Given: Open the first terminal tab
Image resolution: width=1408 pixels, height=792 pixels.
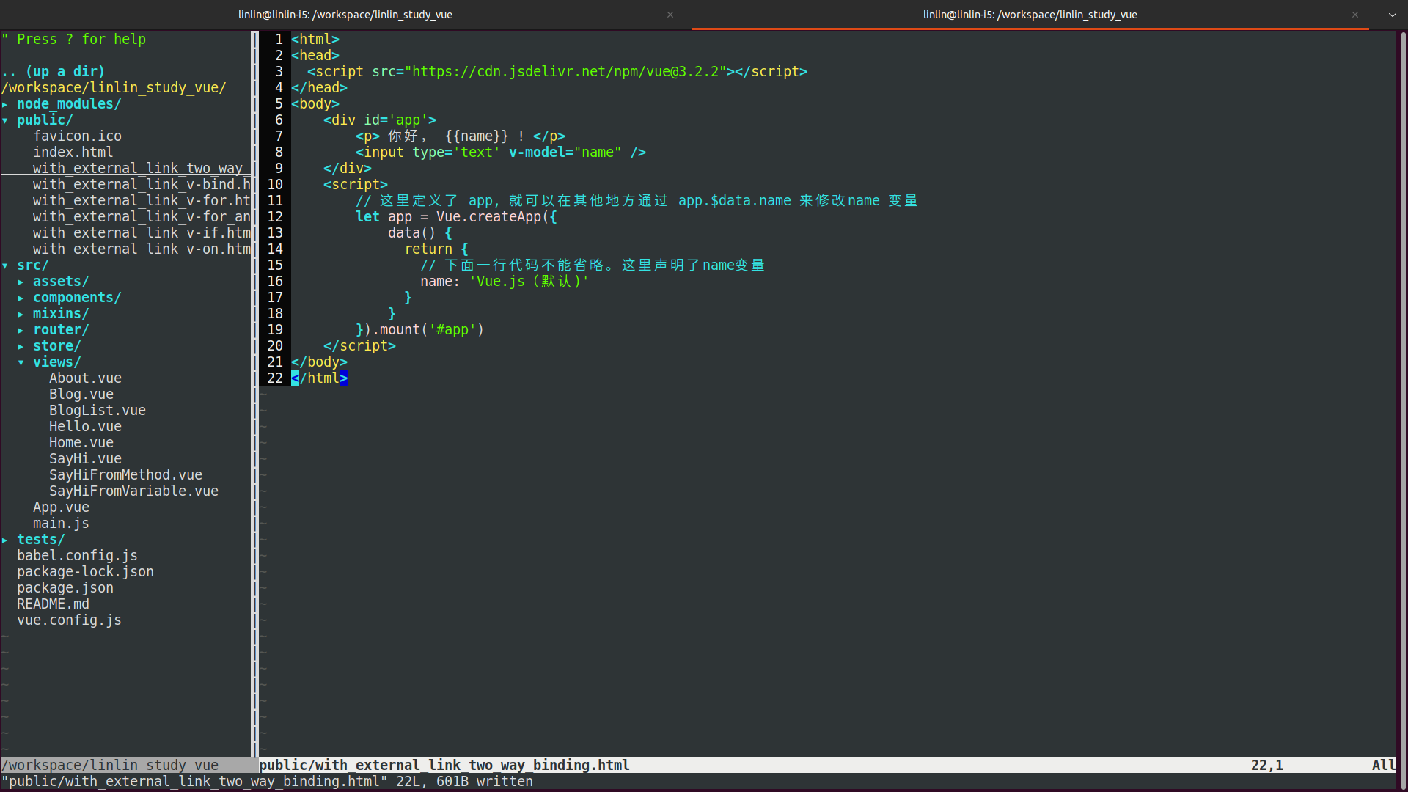Looking at the screenshot, I should click(345, 15).
